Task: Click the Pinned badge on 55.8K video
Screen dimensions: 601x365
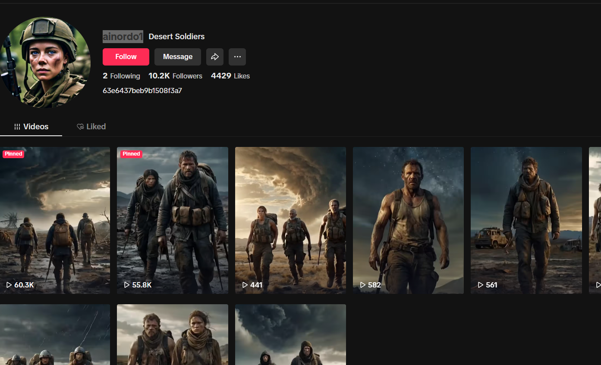Action: tap(131, 154)
